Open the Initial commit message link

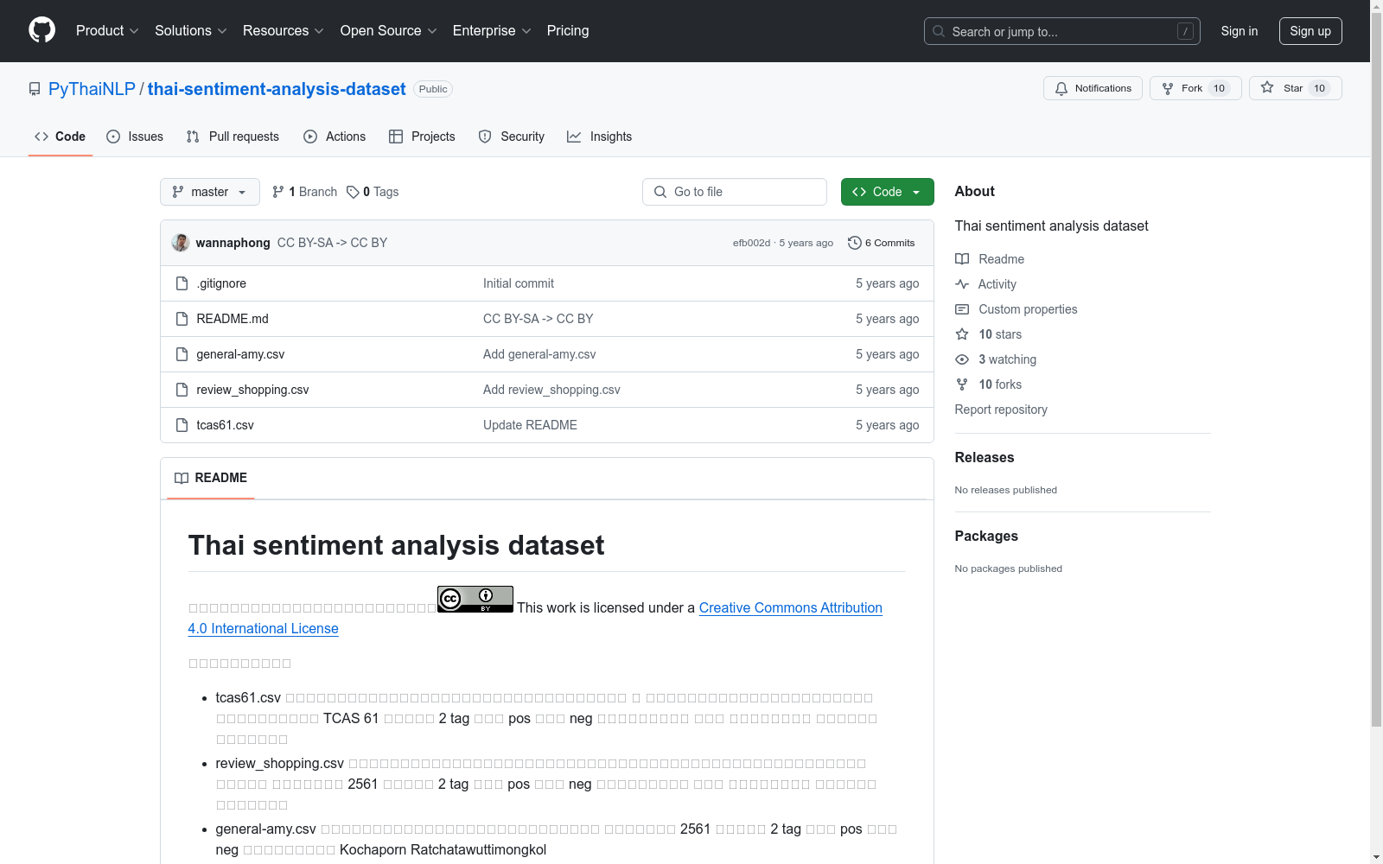(519, 283)
